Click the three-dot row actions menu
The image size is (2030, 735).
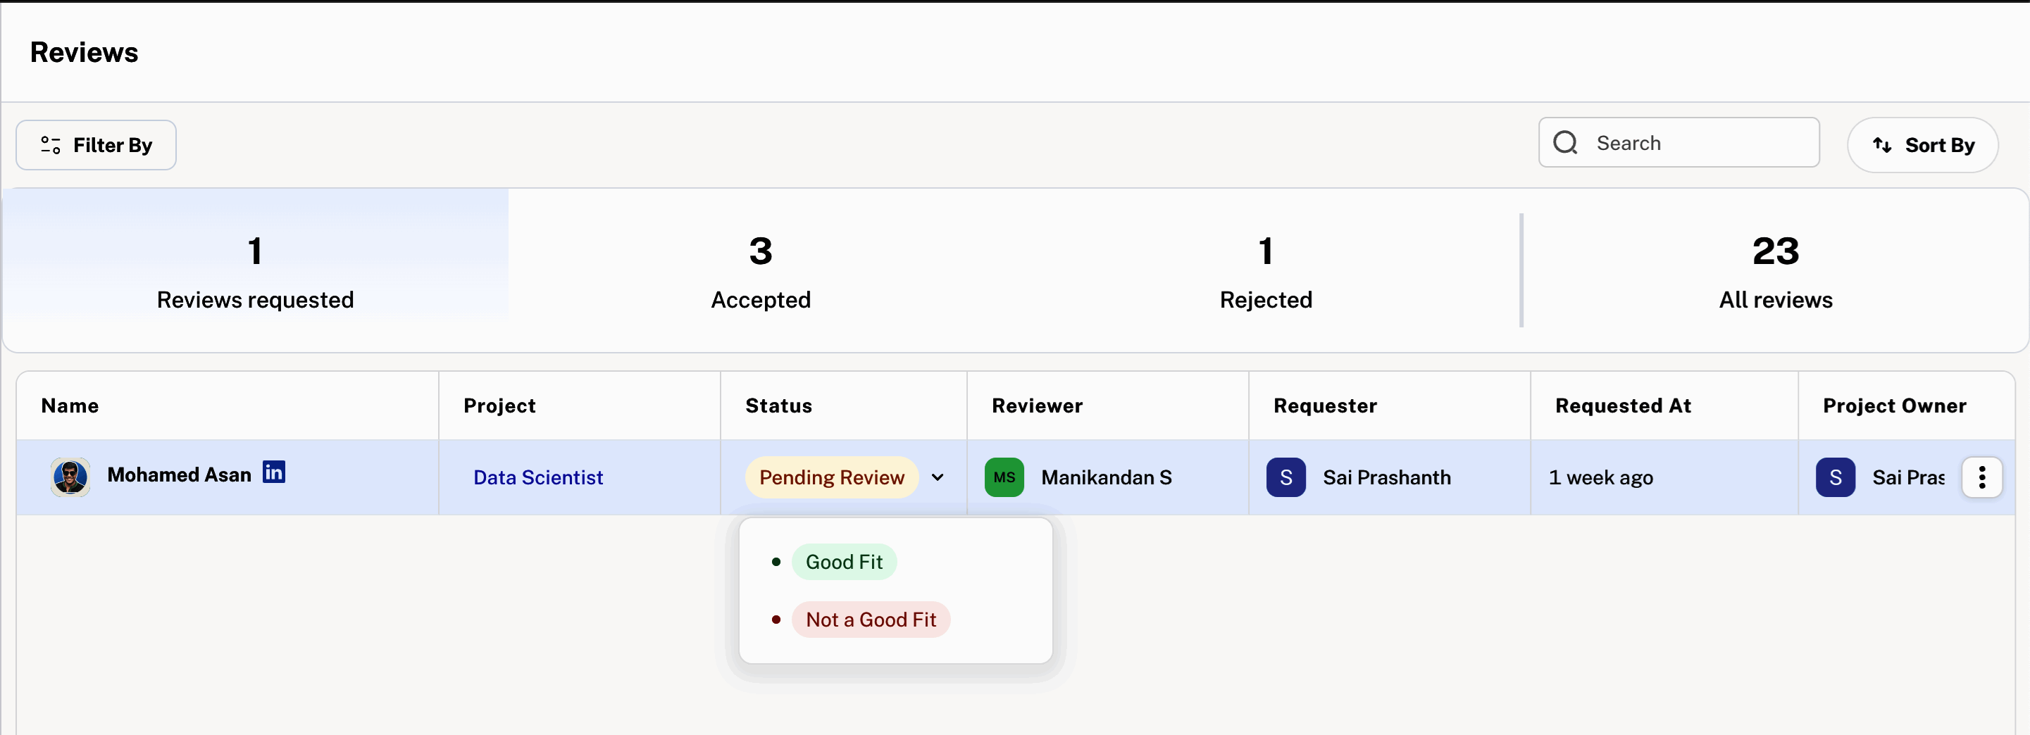[1981, 477]
